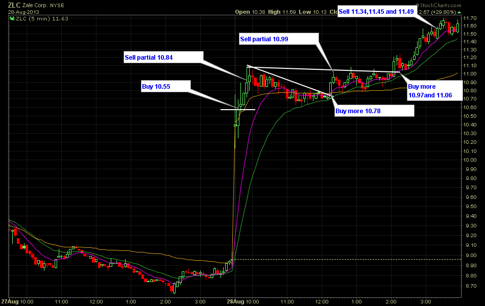Click the 11.10 price axis label
The height and width of the screenshot is (306, 485).
click(x=470, y=66)
